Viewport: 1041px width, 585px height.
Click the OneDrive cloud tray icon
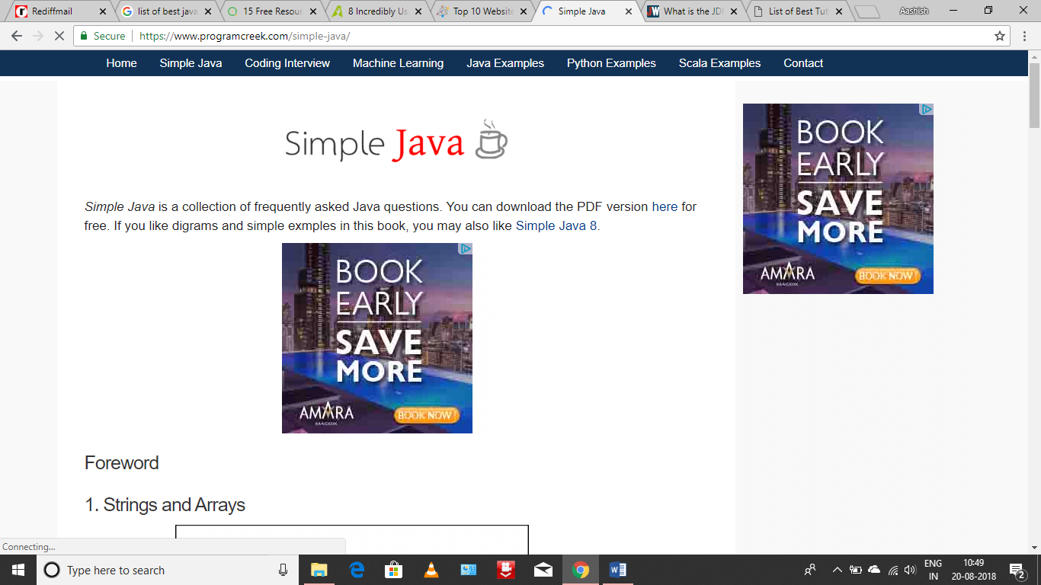click(x=874, y=570)
